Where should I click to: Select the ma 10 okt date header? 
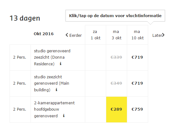[x=137, y=35]
